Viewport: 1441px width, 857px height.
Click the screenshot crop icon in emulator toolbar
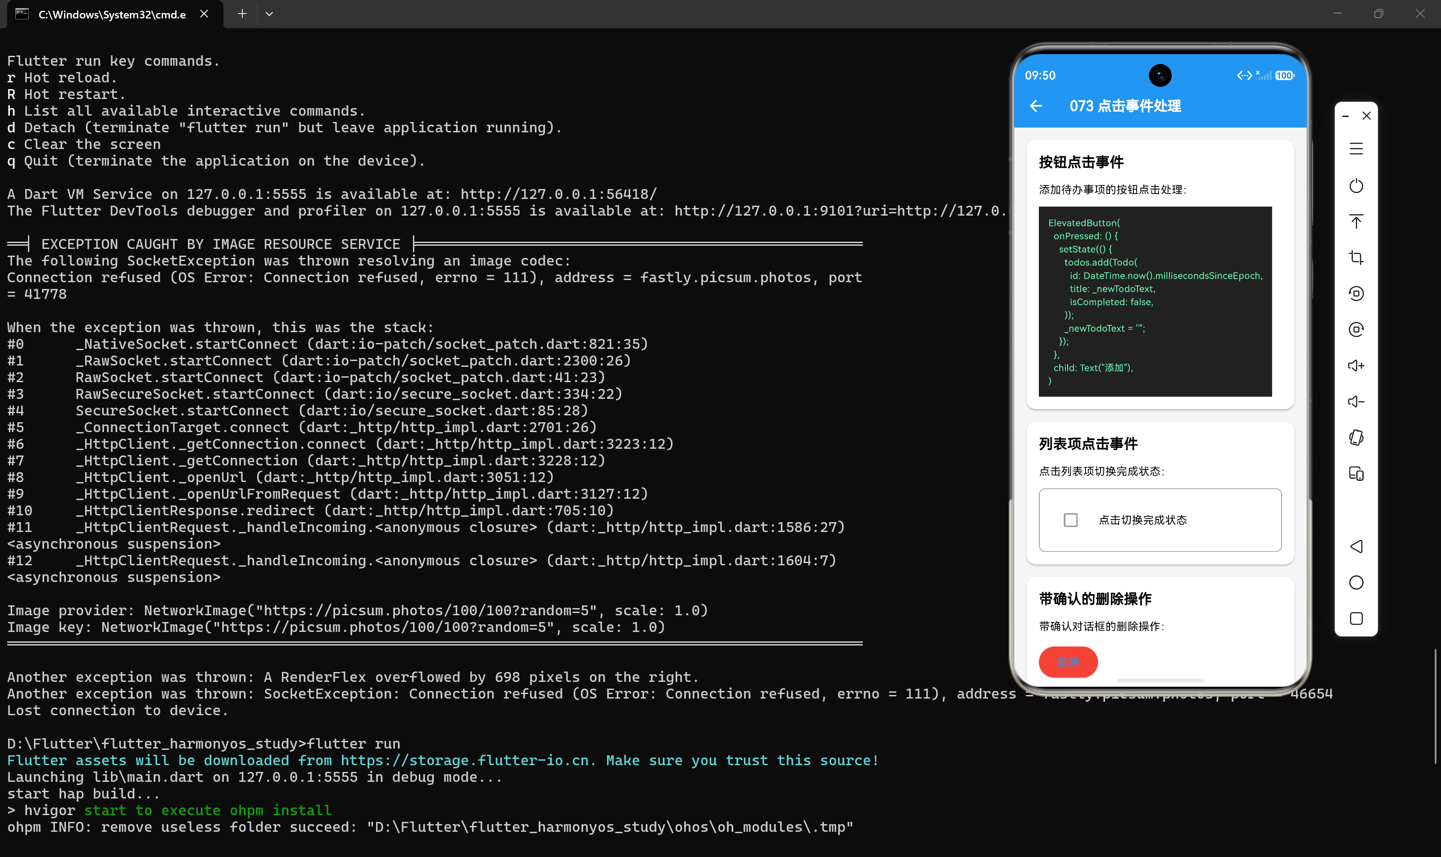(1356, 257)
